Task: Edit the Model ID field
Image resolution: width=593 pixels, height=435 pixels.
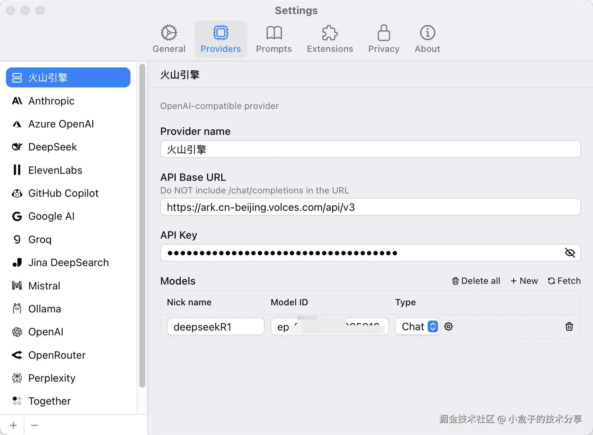Action: coord(330,326)
